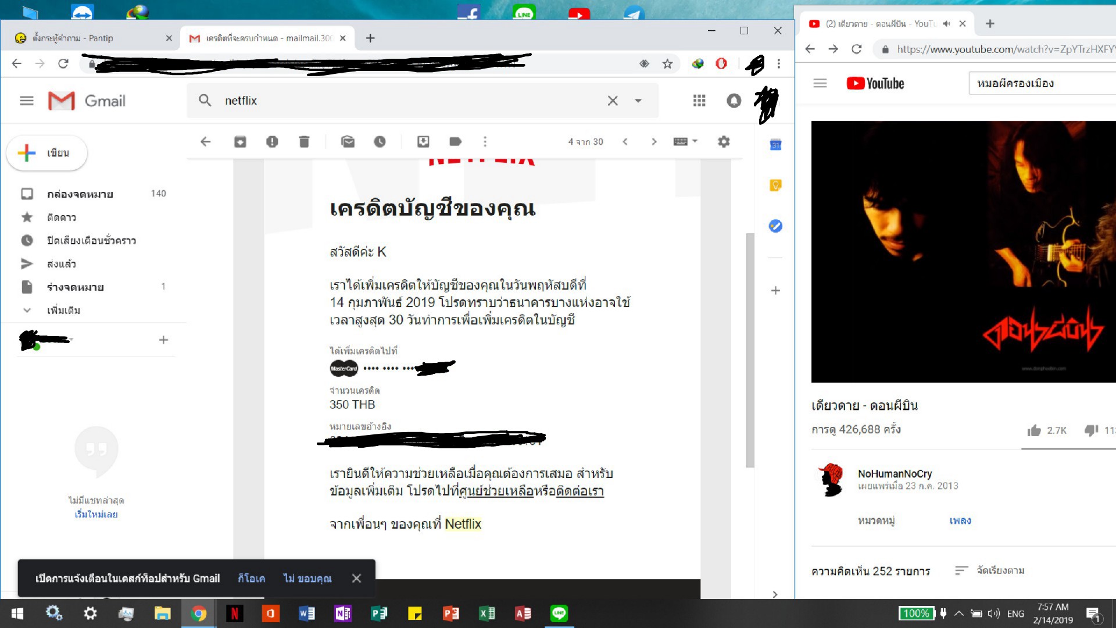Bookmark this page star icon
1116x628 pixels.
[667, 63]
